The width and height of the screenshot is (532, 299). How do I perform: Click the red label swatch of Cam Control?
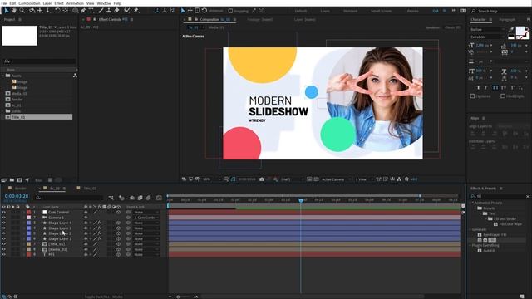point(29,213)
